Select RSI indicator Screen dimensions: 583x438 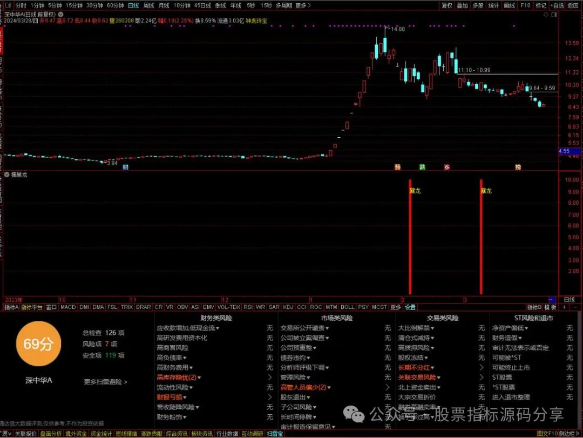[248, 307]
